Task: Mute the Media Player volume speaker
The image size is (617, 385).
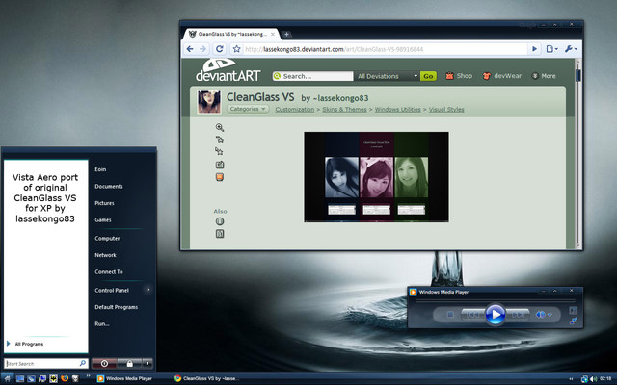Action: 541,315
